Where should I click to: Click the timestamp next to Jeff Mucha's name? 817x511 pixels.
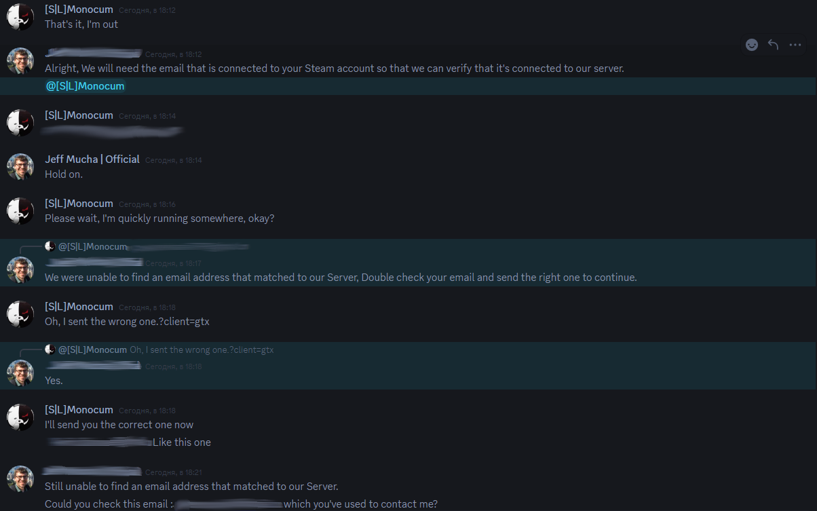coord(174,160)
